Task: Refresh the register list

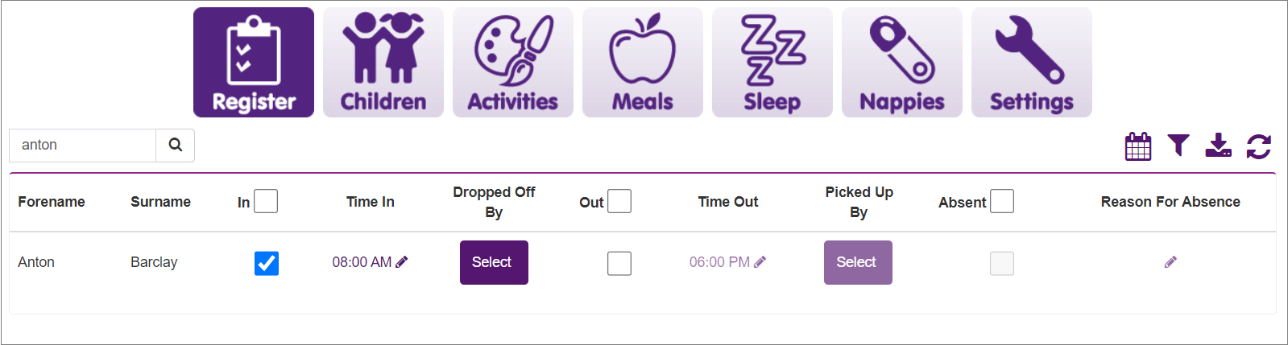Action: pyautogui.click(x=1259, y=146)
